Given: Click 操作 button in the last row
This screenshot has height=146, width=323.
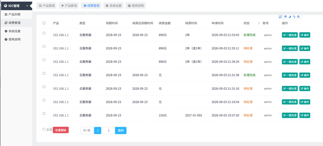Looking at the screenshot, I should pos(305,115).
